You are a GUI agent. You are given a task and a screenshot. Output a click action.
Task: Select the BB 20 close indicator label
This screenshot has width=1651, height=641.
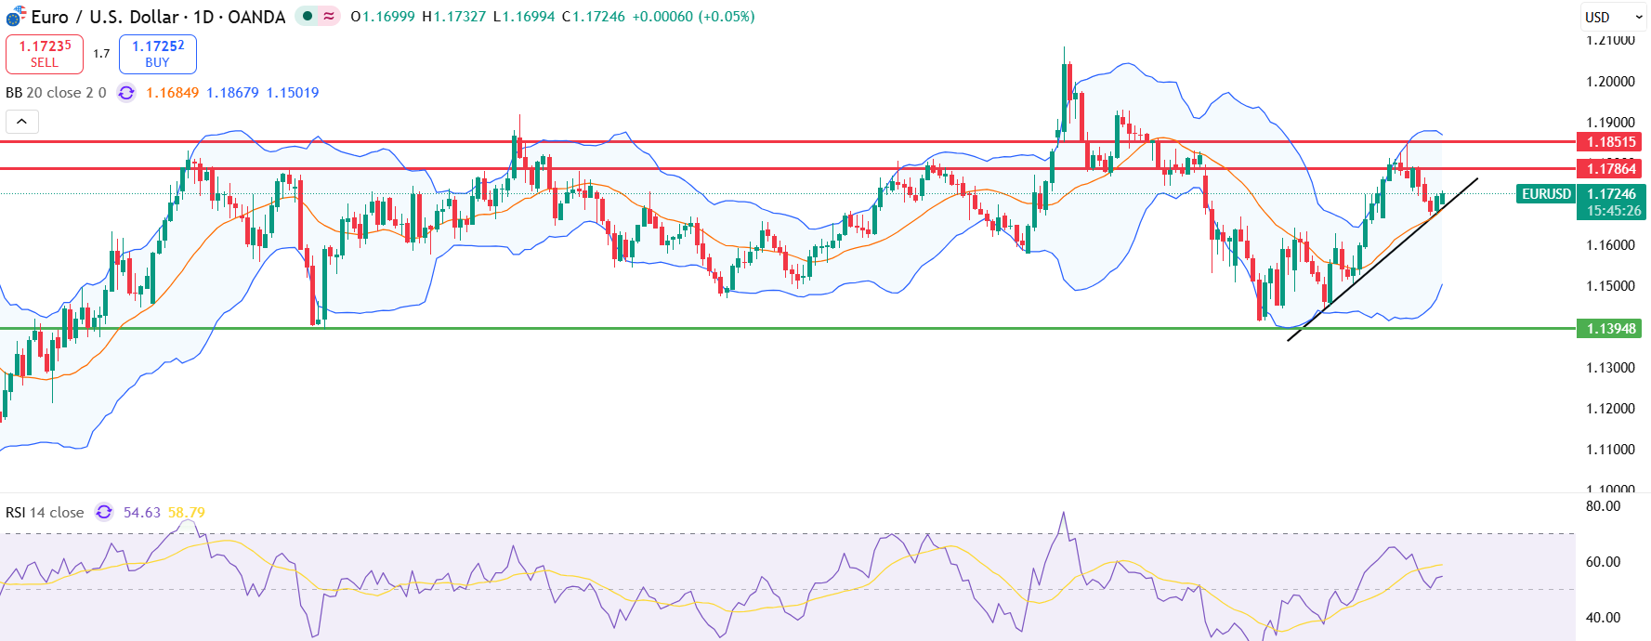click(x=56, y=93)
